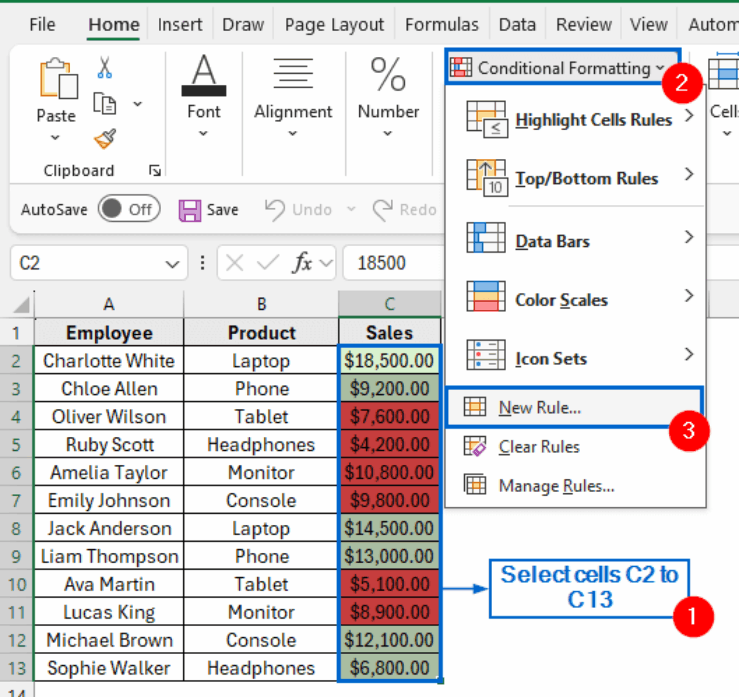Click the formula bar showing 18500
Screen dimensions: 739x697
click(x=392, y=263)
